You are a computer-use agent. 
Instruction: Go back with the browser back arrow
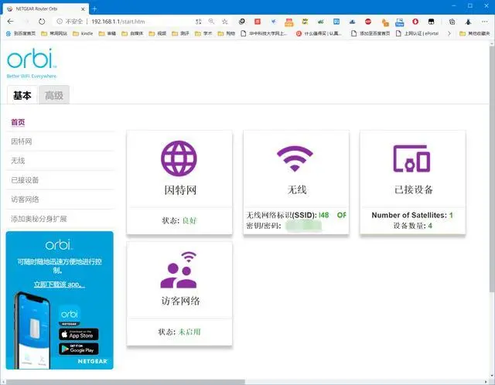point(10,22)
